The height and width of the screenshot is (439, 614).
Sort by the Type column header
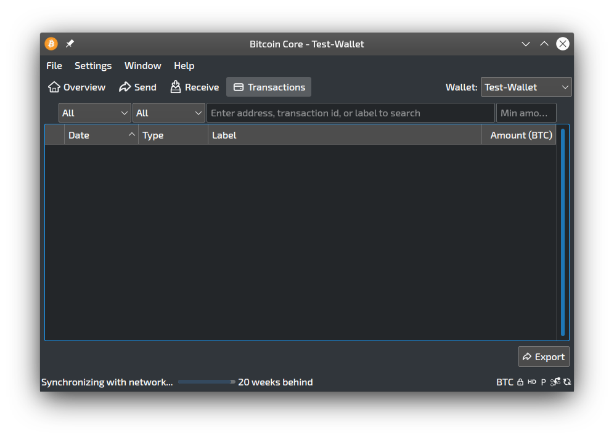[x=173, y=135]
